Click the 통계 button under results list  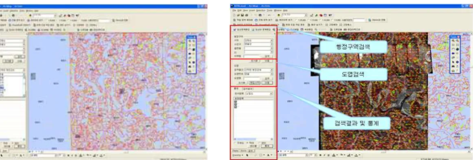(x=267, y=146)
